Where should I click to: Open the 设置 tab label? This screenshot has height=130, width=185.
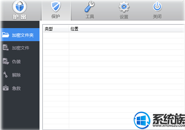(124, 17)
